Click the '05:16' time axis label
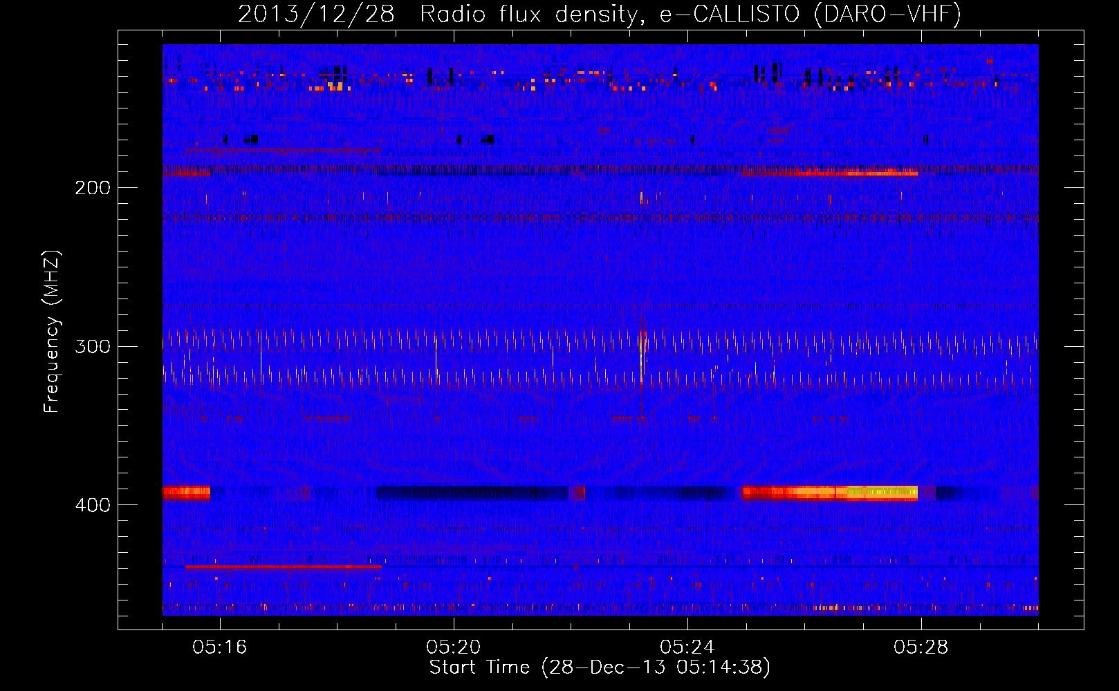Viewport: 1119px width, 691px height. click(x=220, y=647)
